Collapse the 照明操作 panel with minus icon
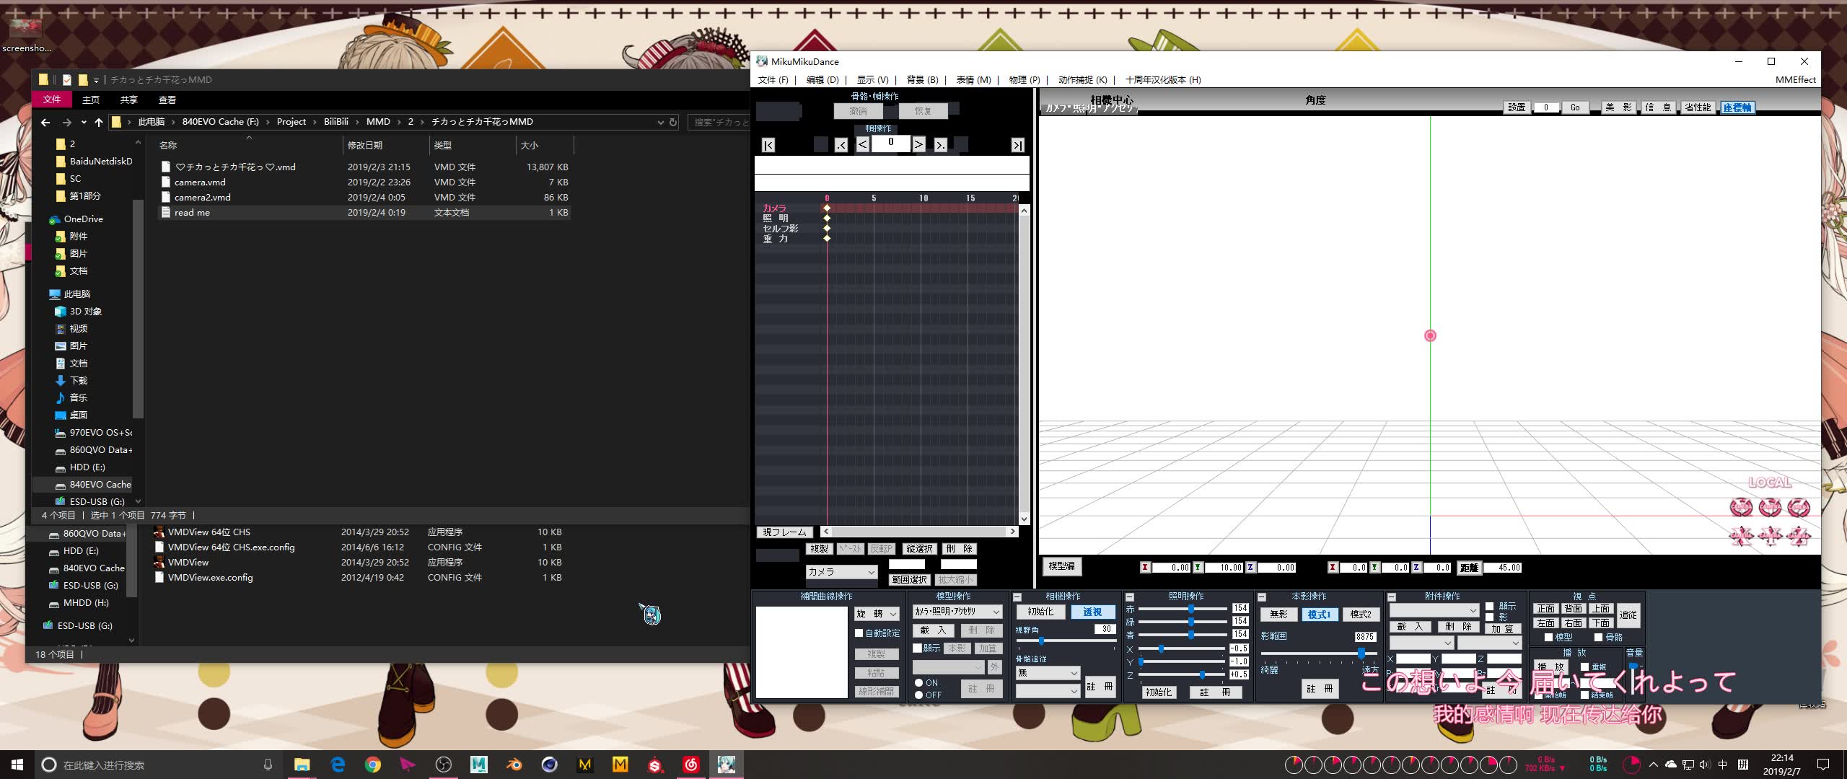 coord(1130,597)
